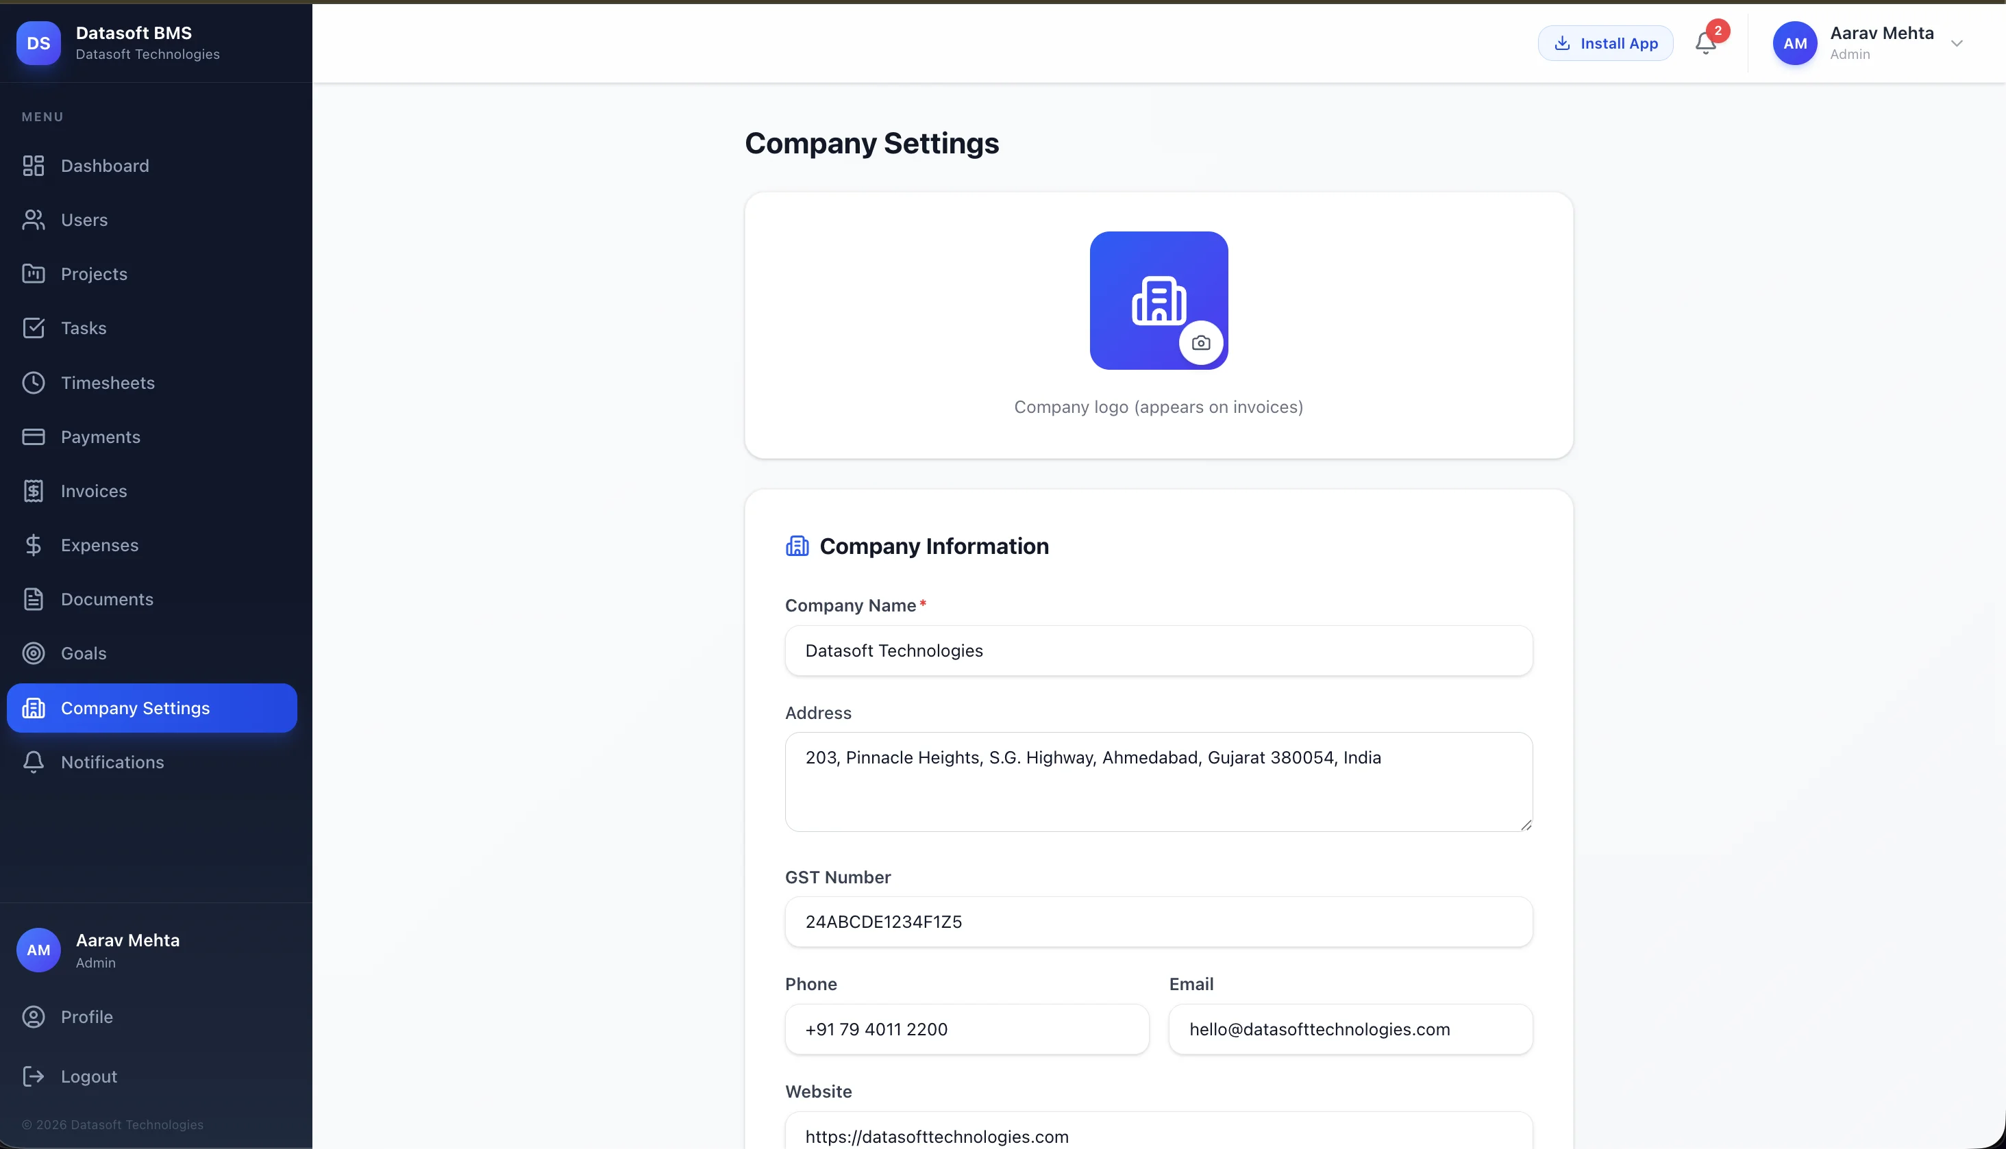Click the notification bell showing 2 alerts
Viewport: 2006px width, 1149px height.
point(1706,43)
